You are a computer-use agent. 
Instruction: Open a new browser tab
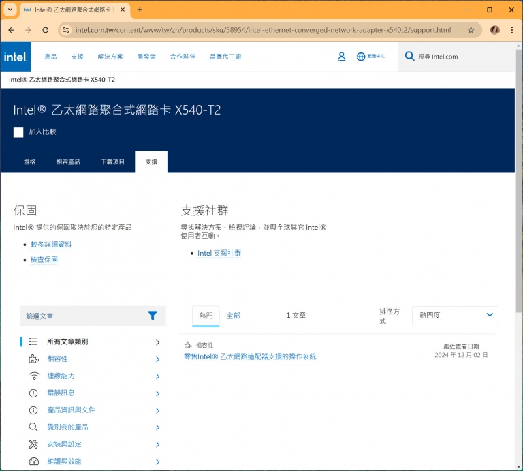click(x=140, y=10)
